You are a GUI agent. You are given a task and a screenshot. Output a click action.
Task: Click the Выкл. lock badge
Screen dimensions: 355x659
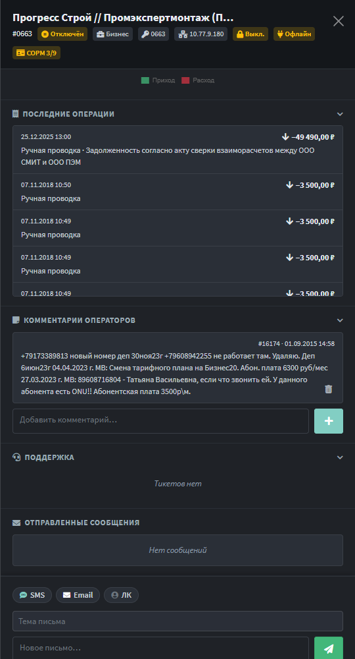[250, 34]
